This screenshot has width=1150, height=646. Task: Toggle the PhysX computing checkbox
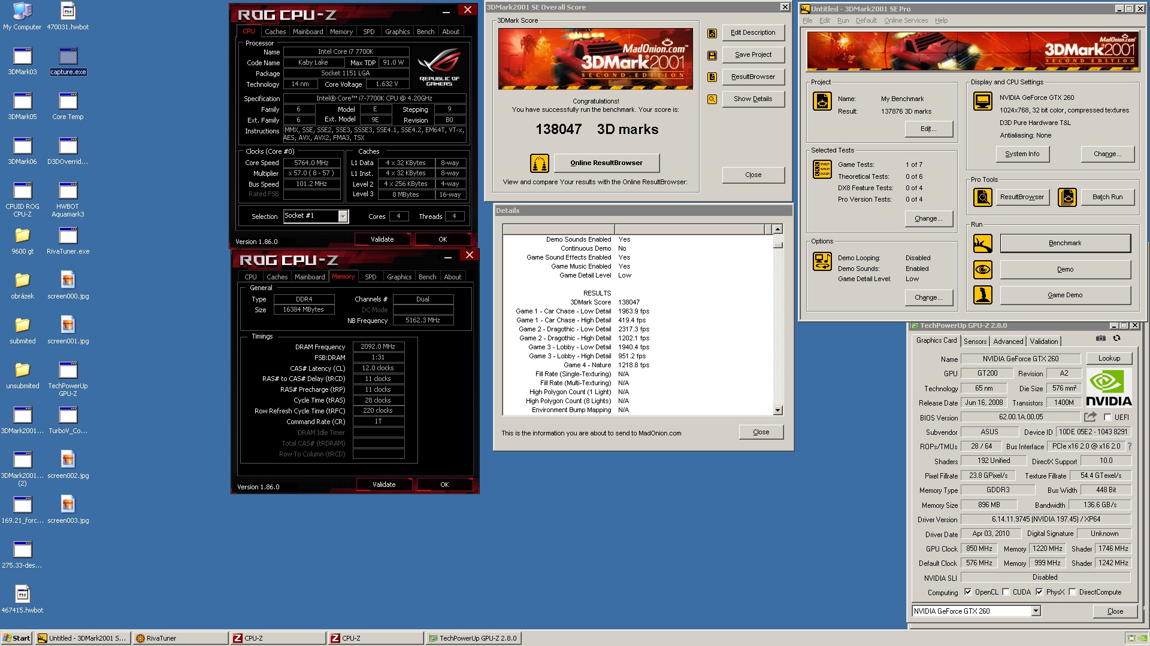(x=1039, y=592)
